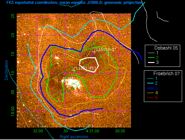Click the red Froebrich 07 level 5 swatch

(x=150, y=97)
